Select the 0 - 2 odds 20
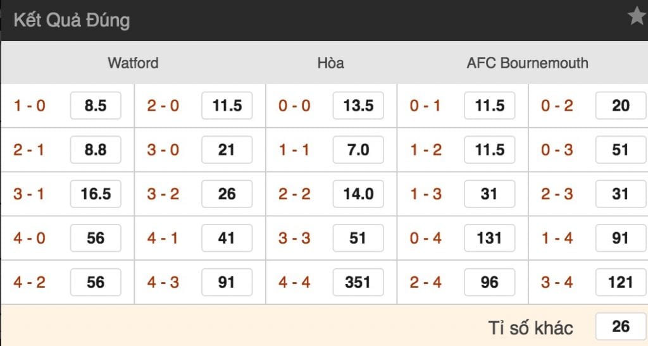Image resolution: width=648 pixels, height=346 pixels. coord(621,106)
